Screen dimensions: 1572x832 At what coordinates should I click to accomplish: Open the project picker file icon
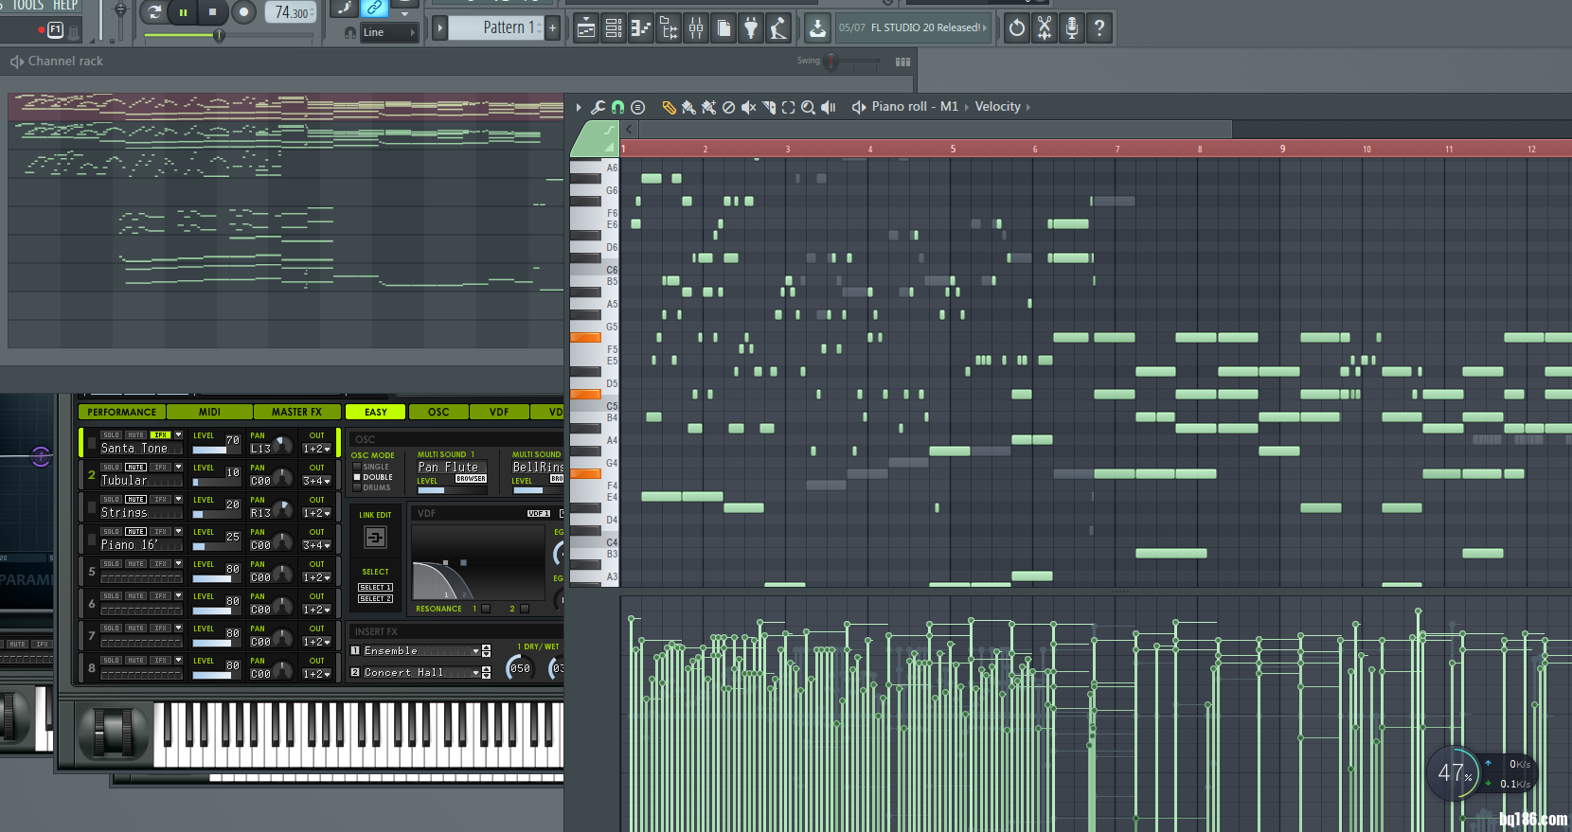(x=723, y=28)
